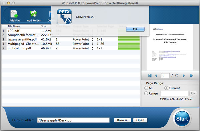The image size is (200, 131).
Task: Select the Current page range option
Action: [x=166, y=88]
